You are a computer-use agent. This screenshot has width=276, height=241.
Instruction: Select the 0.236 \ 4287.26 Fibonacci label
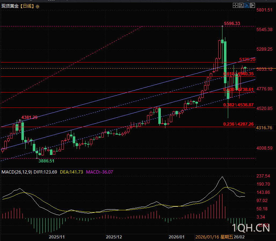(x=238, y=124)
